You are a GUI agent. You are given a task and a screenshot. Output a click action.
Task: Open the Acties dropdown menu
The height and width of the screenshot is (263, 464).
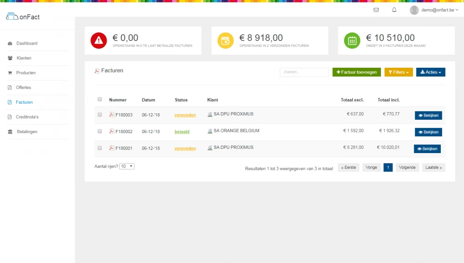coord(431,72)
